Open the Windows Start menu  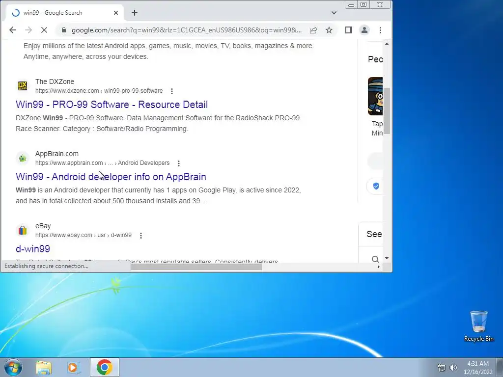13,367
